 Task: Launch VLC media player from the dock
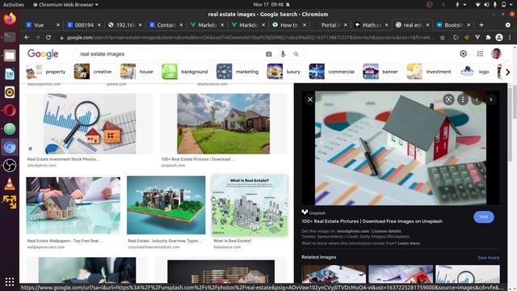tap(10, 183)
